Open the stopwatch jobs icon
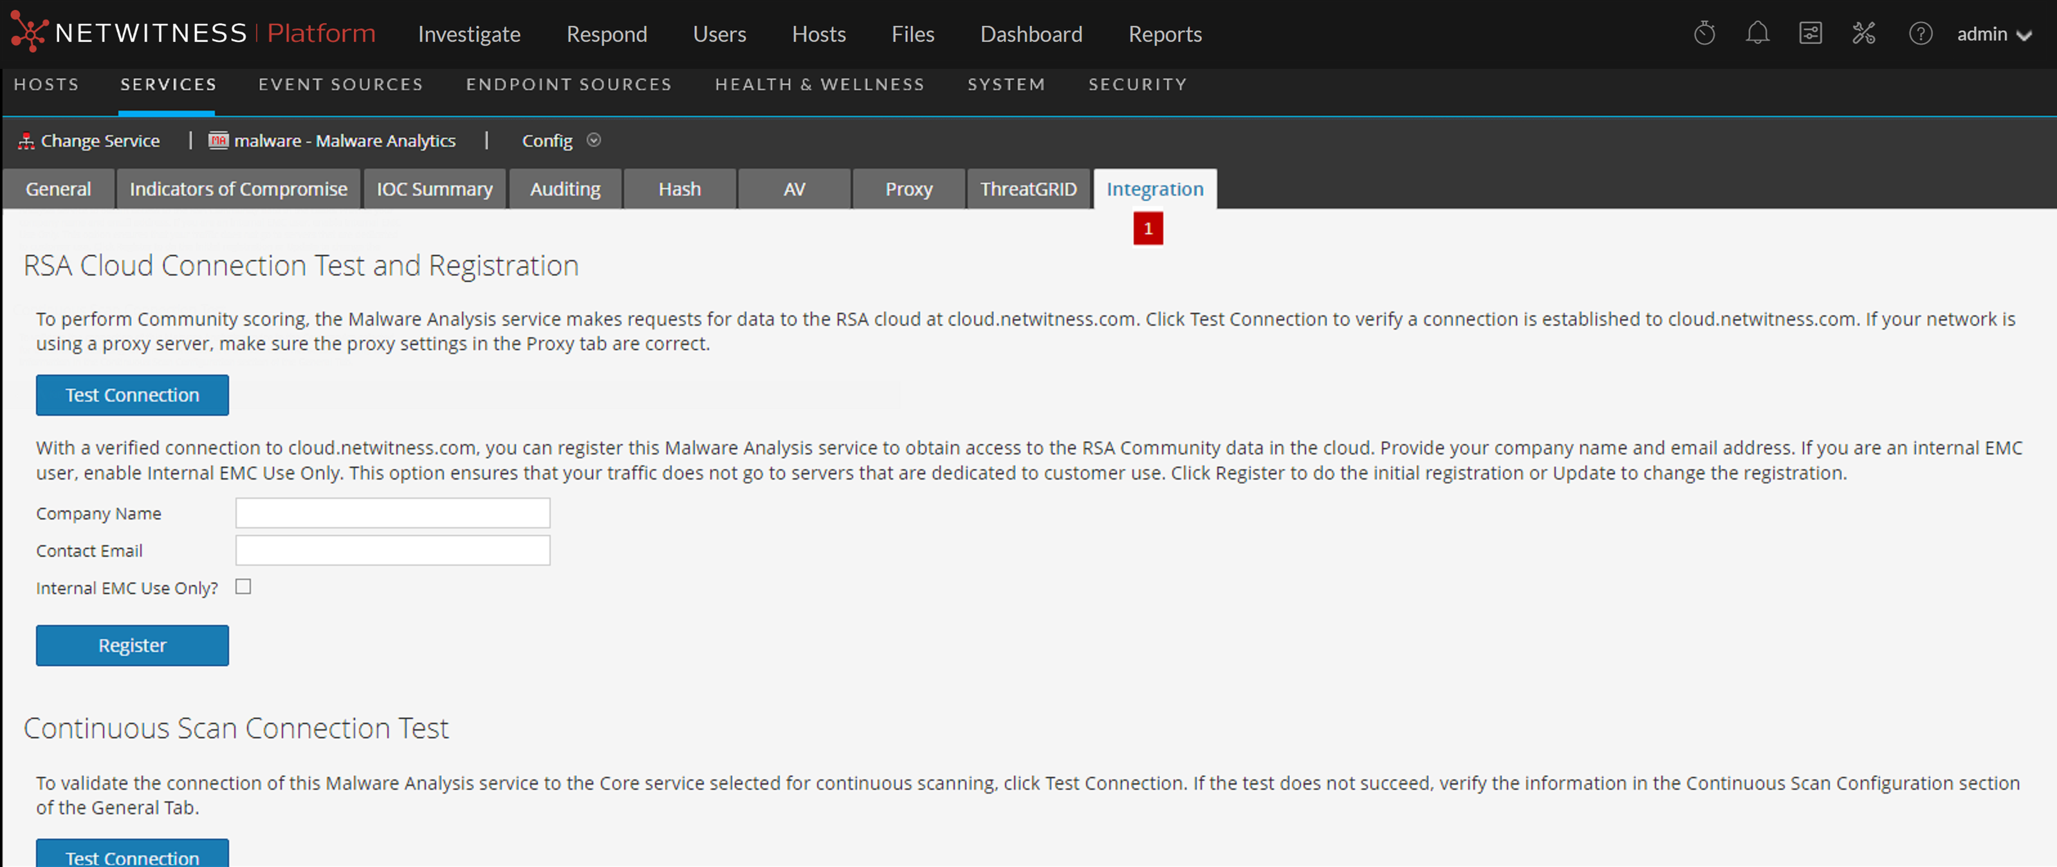 (x=1704, y=33)
